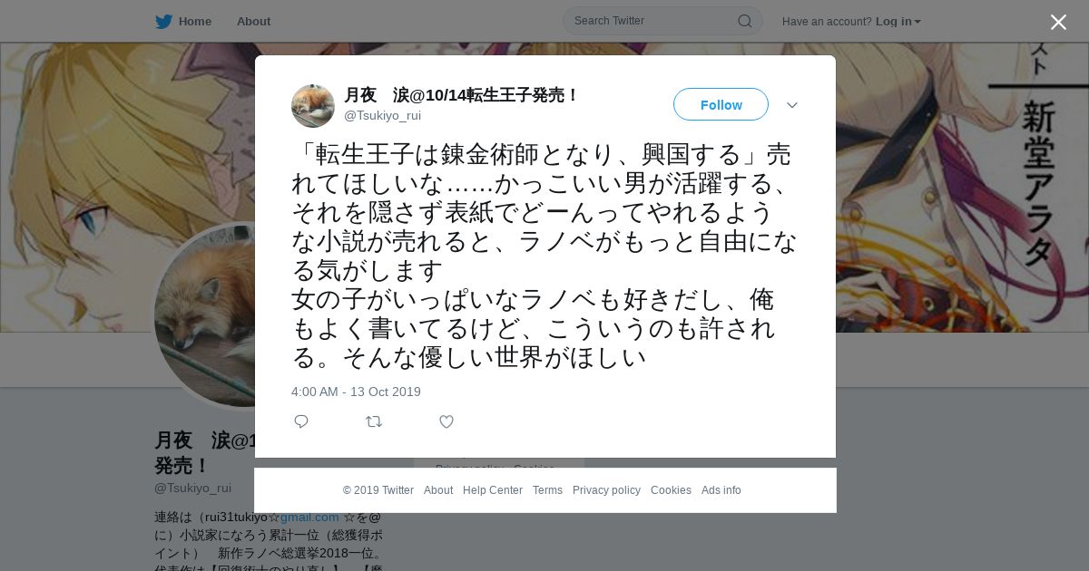
Task: Open the Log in dropdown
Action: 898,21
